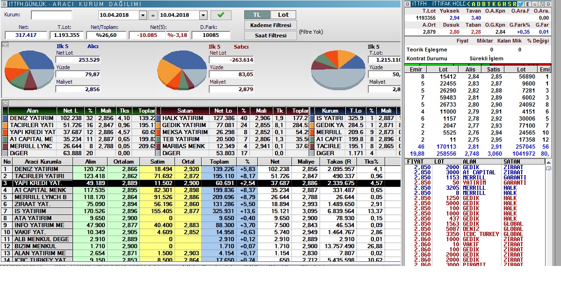Sort by the 'Satan' column header
Image resolution: width=561 pixels, height=287 pixels.
pyautogui.click(x=185, y=111)
